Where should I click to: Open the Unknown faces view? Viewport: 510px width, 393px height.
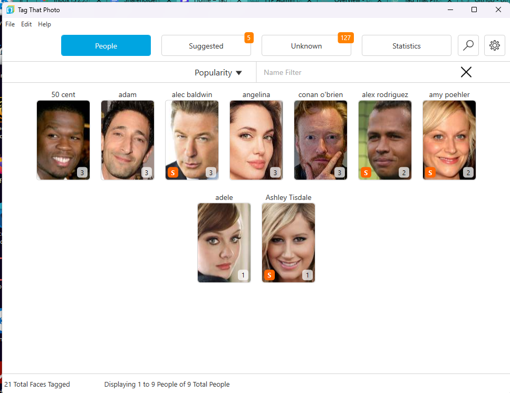(x=306, y=46)
